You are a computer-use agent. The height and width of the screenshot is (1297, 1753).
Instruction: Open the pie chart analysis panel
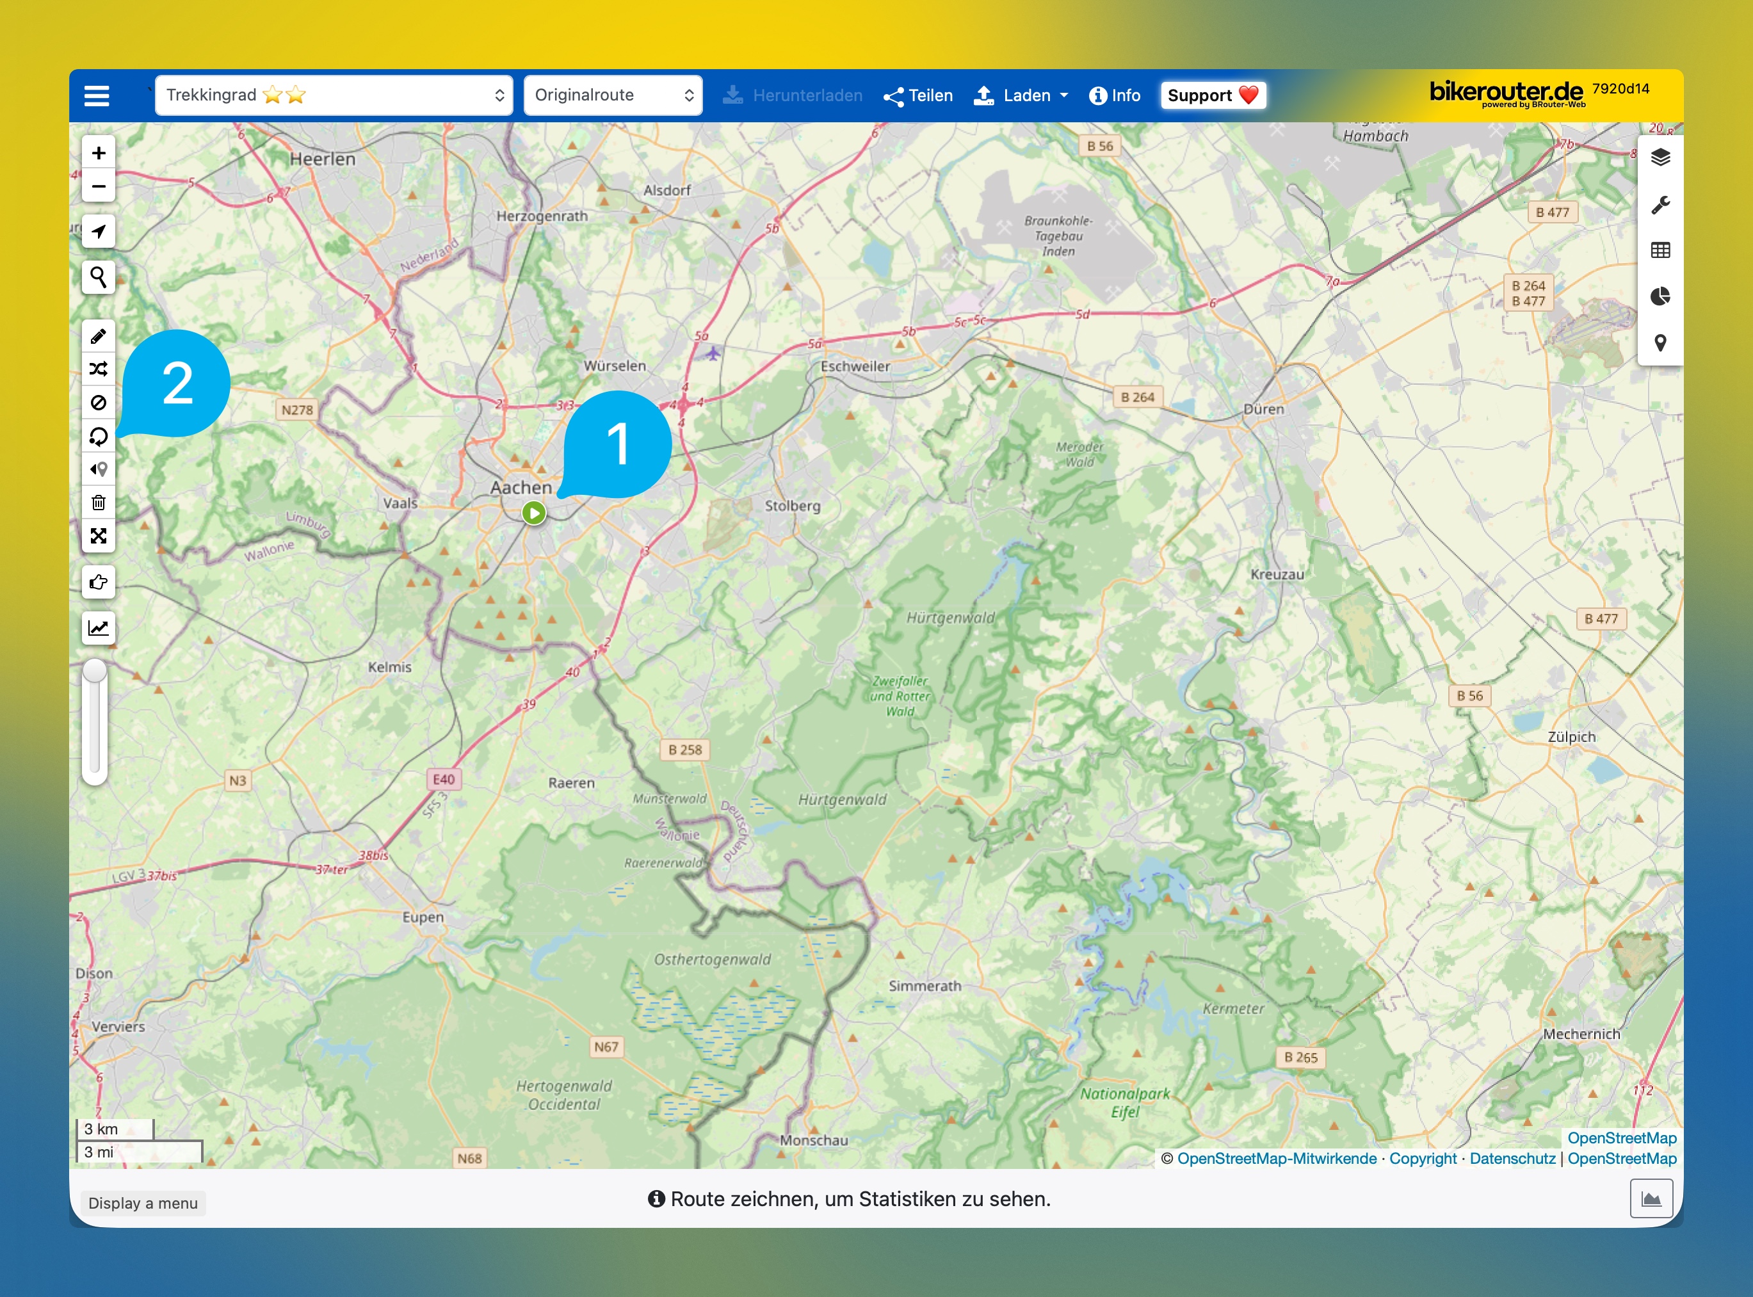pos(1660,297)
